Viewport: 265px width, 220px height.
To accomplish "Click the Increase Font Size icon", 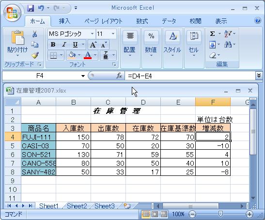I will coord(93,45).
